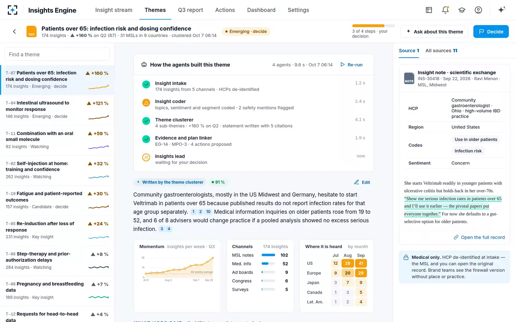This screenshot has width=516, height=322.
Task: Click the Find a theme search field
Action: pyautogui.click(x=57, y=54)
